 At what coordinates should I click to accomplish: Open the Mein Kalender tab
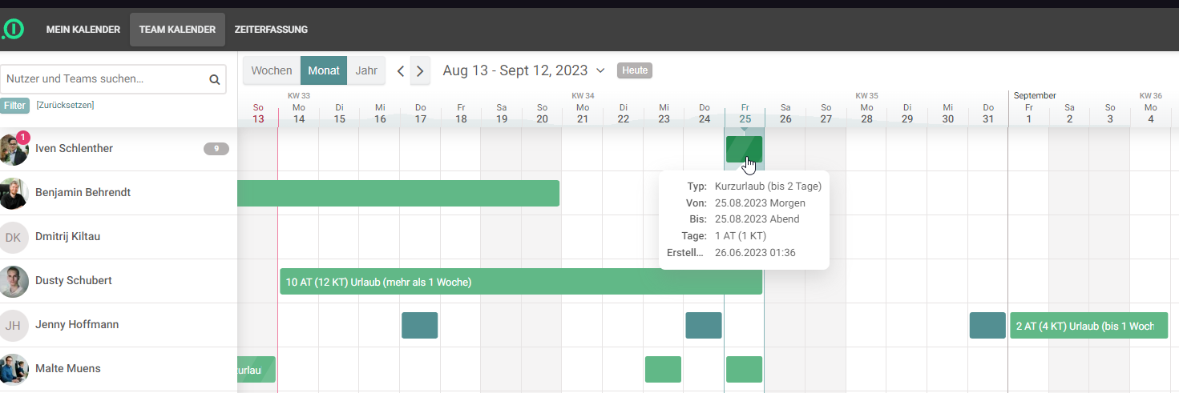pos(83,30)
